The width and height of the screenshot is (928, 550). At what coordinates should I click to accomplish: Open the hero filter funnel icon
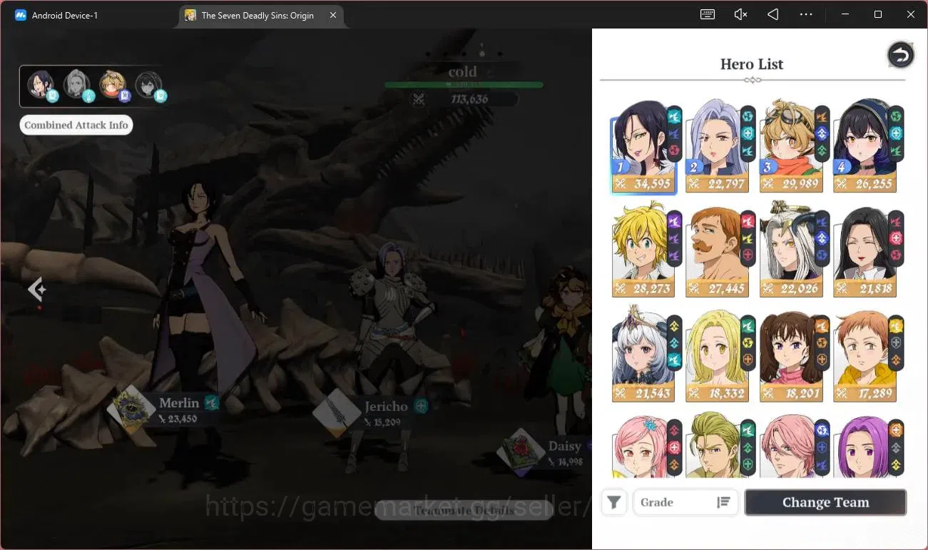pos(613,502)
